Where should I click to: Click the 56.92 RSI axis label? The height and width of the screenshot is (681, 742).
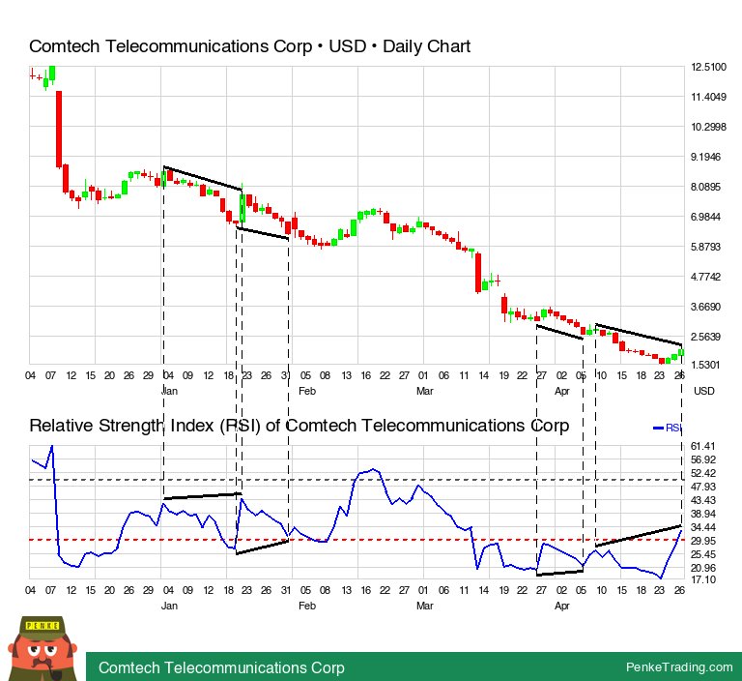[x=702, y=459]
